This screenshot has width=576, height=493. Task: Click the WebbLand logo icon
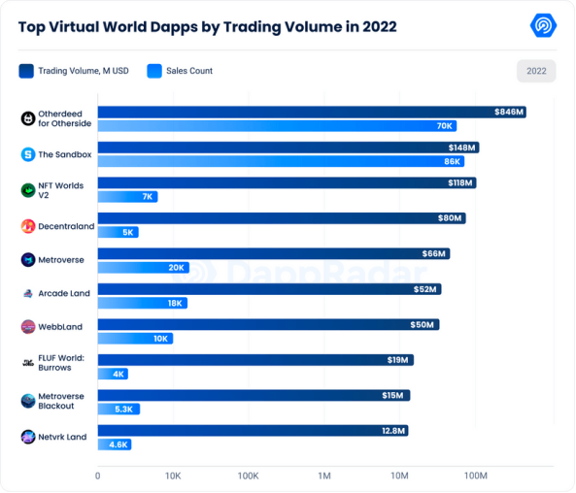(x=28, y=327)
